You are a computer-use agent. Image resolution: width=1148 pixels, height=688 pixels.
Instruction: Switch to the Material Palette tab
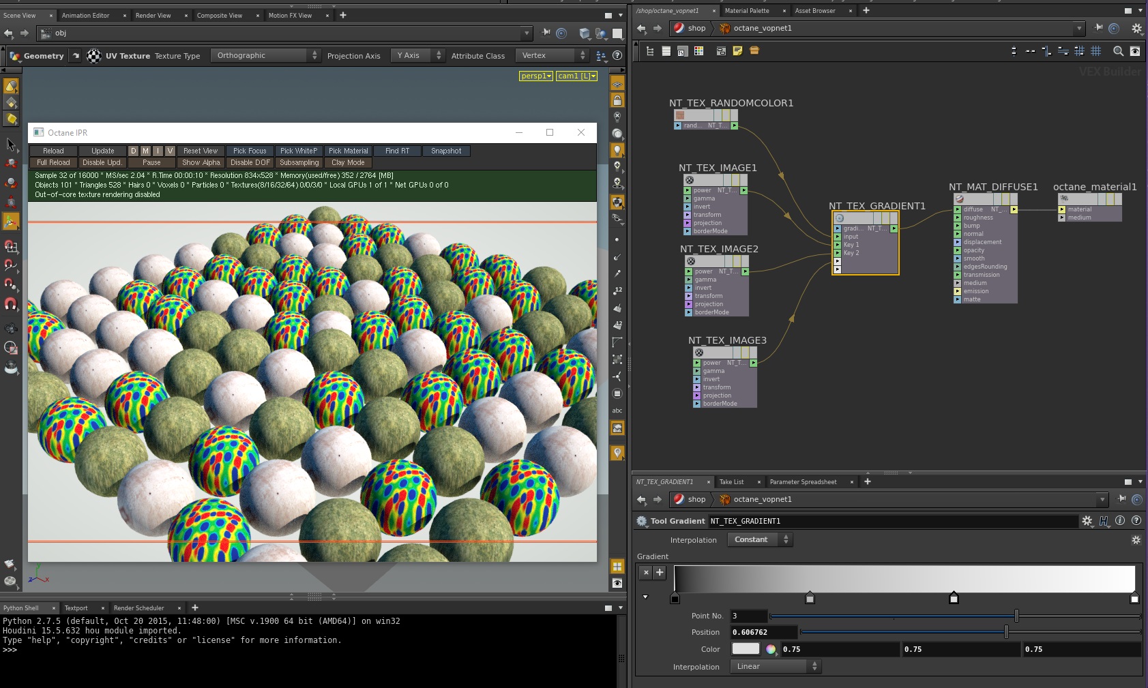coord(747,11)
